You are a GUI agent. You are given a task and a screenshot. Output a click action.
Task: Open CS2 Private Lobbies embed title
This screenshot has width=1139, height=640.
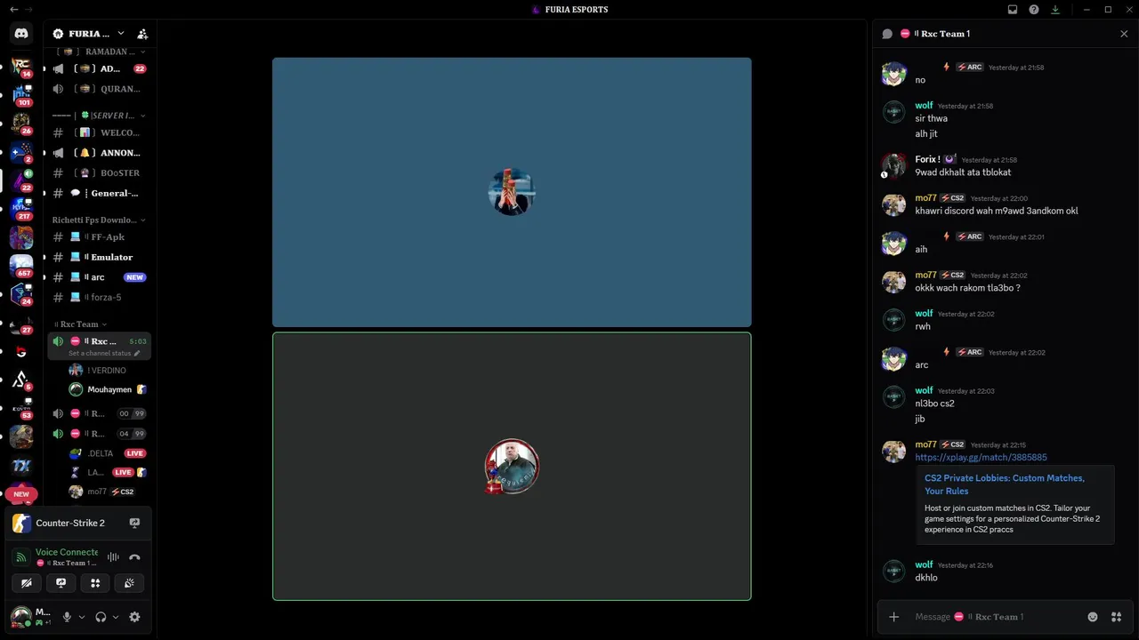pyautogui.click(x=1005, y=484)
